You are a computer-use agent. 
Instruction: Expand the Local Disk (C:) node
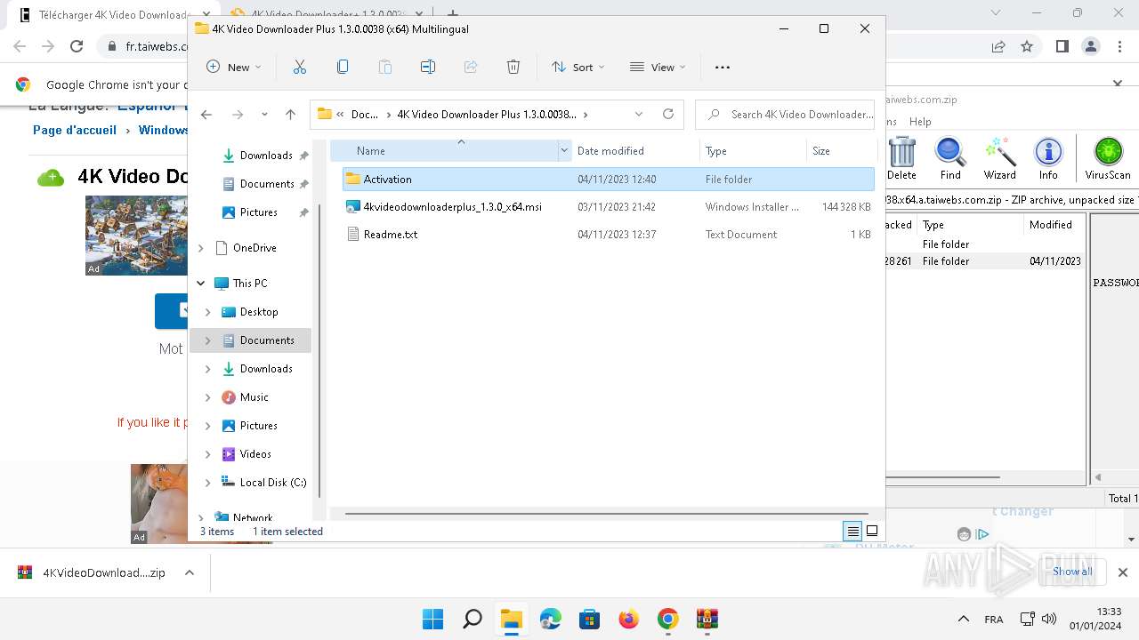[x=208, y=483]
